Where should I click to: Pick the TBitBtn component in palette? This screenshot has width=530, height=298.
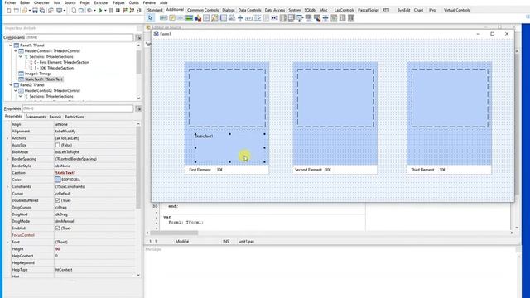click(x=164, y=17)
